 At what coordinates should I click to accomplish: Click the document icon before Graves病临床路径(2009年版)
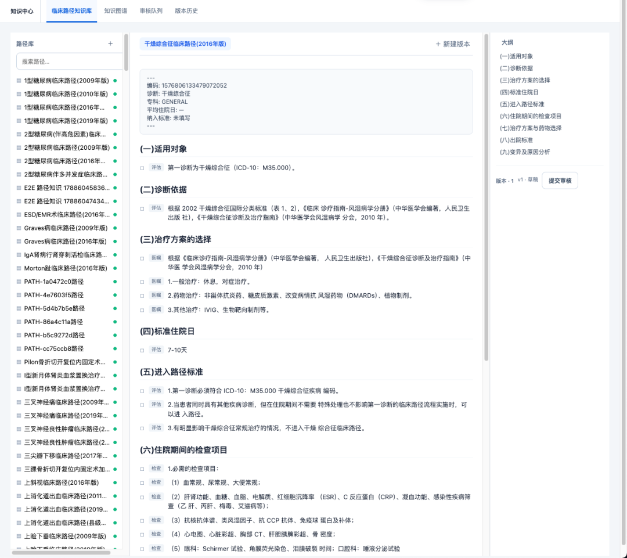19,228
